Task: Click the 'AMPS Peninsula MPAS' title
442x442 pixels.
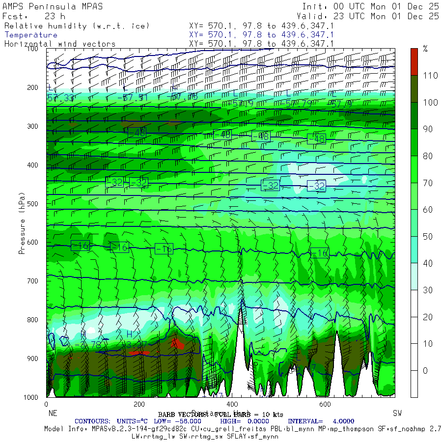Action: pyautogui.click(x=53, y=6)
